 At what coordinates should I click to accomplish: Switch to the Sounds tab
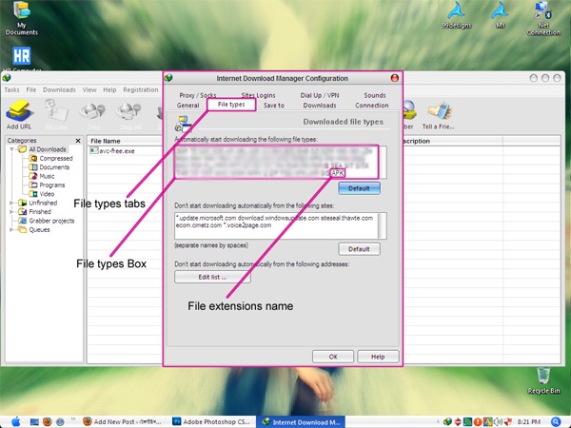(x=375, y=95)
